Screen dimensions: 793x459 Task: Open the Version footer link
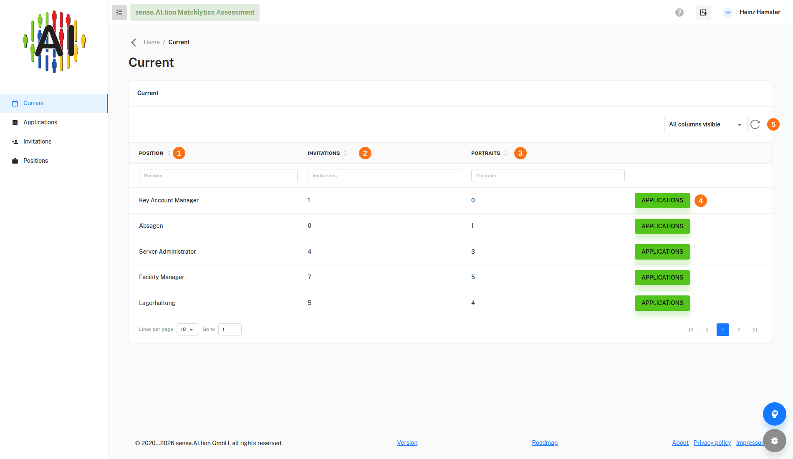tap(407, 443)
